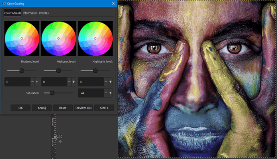277x159 pixels.
Task: Increase Shadows level with plus button
Action: (37, 82)
